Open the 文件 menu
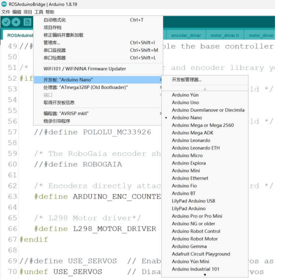The height and width of the screenshot is (279, 286). (6, 12)
